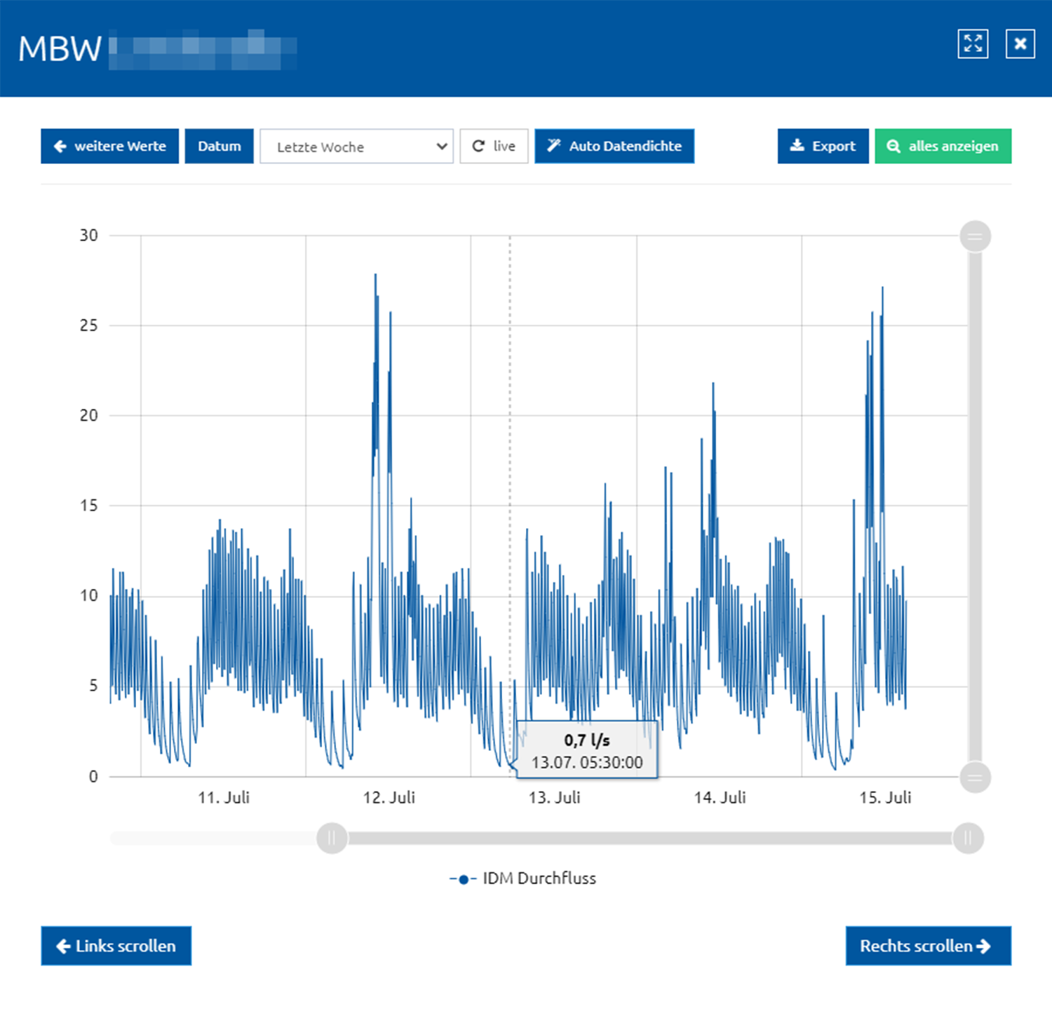Click the left arrow on Links scrollen

[x=63, y=946]
